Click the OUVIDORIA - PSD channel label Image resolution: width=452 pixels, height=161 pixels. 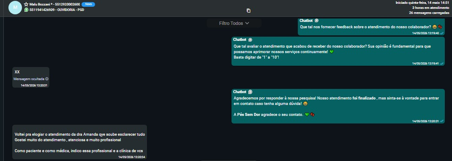tap(71, 10)
